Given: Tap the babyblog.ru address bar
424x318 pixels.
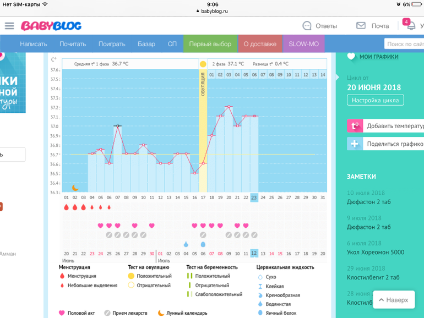Looking at the screenshot, I should (212, 11).
